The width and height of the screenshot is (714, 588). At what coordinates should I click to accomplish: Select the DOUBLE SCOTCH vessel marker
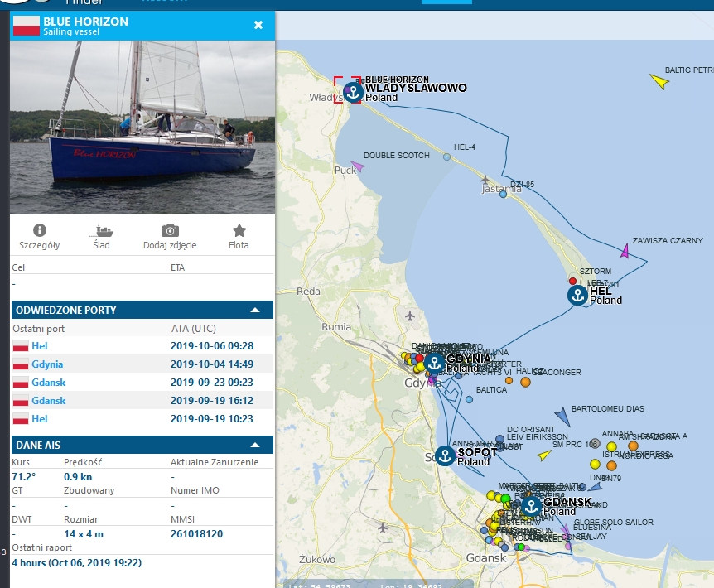pyautogui.click(x=358, y=166)
